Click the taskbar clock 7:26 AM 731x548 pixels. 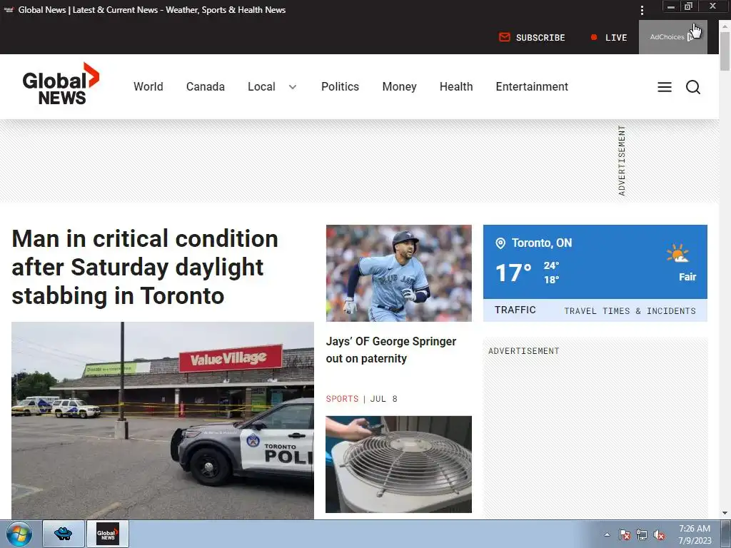pyautogui.click(x=694, y=529)
